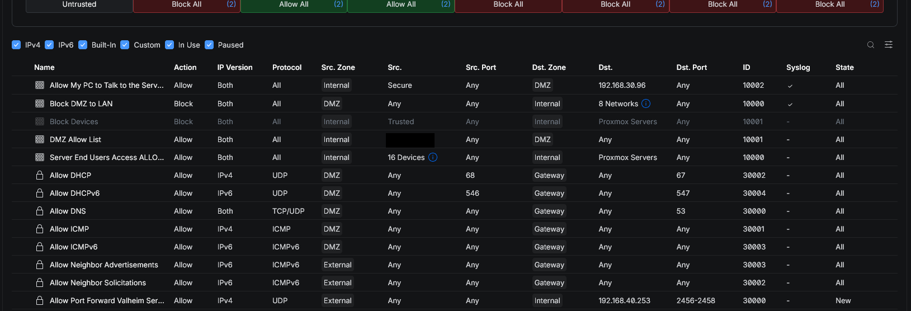Open the Allow My PC to Talk rule
911x311 pixels.
[107, 85]
